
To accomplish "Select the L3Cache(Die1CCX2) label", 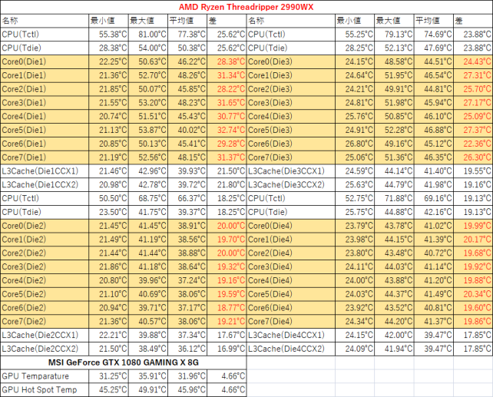I will click(x=45, y=185).
